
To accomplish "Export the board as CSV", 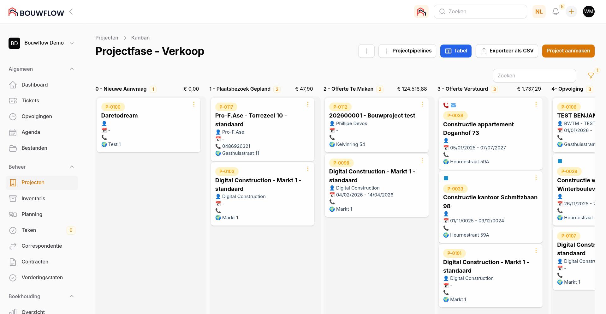I will click(x=507, y=51).
